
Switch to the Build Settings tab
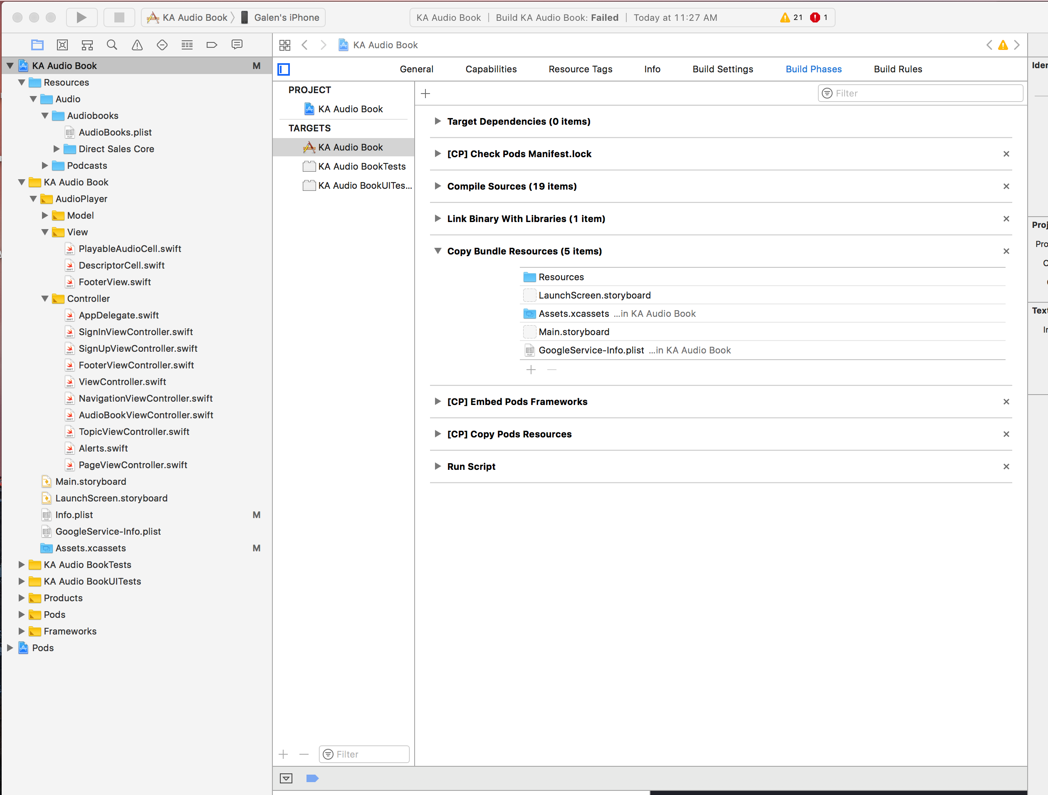[x=722, y=69]
